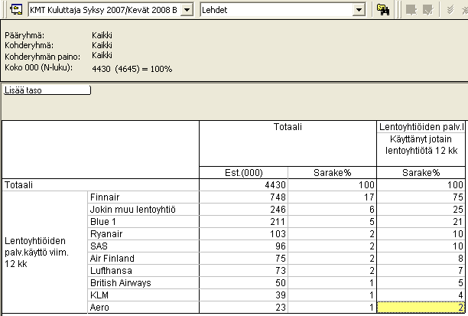Select the SAS row label
The height and width of the screenshot is (316, 468).
143,246
